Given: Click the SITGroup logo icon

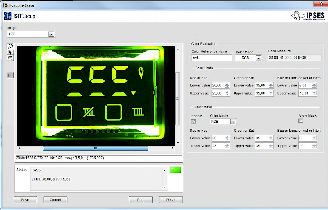Looking at the screenshot, I should pos(8,16).
